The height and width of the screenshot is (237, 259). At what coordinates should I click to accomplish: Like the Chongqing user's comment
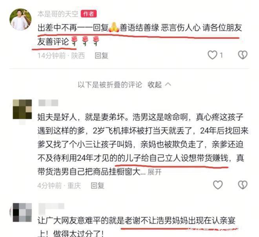[x=218, y=185]
